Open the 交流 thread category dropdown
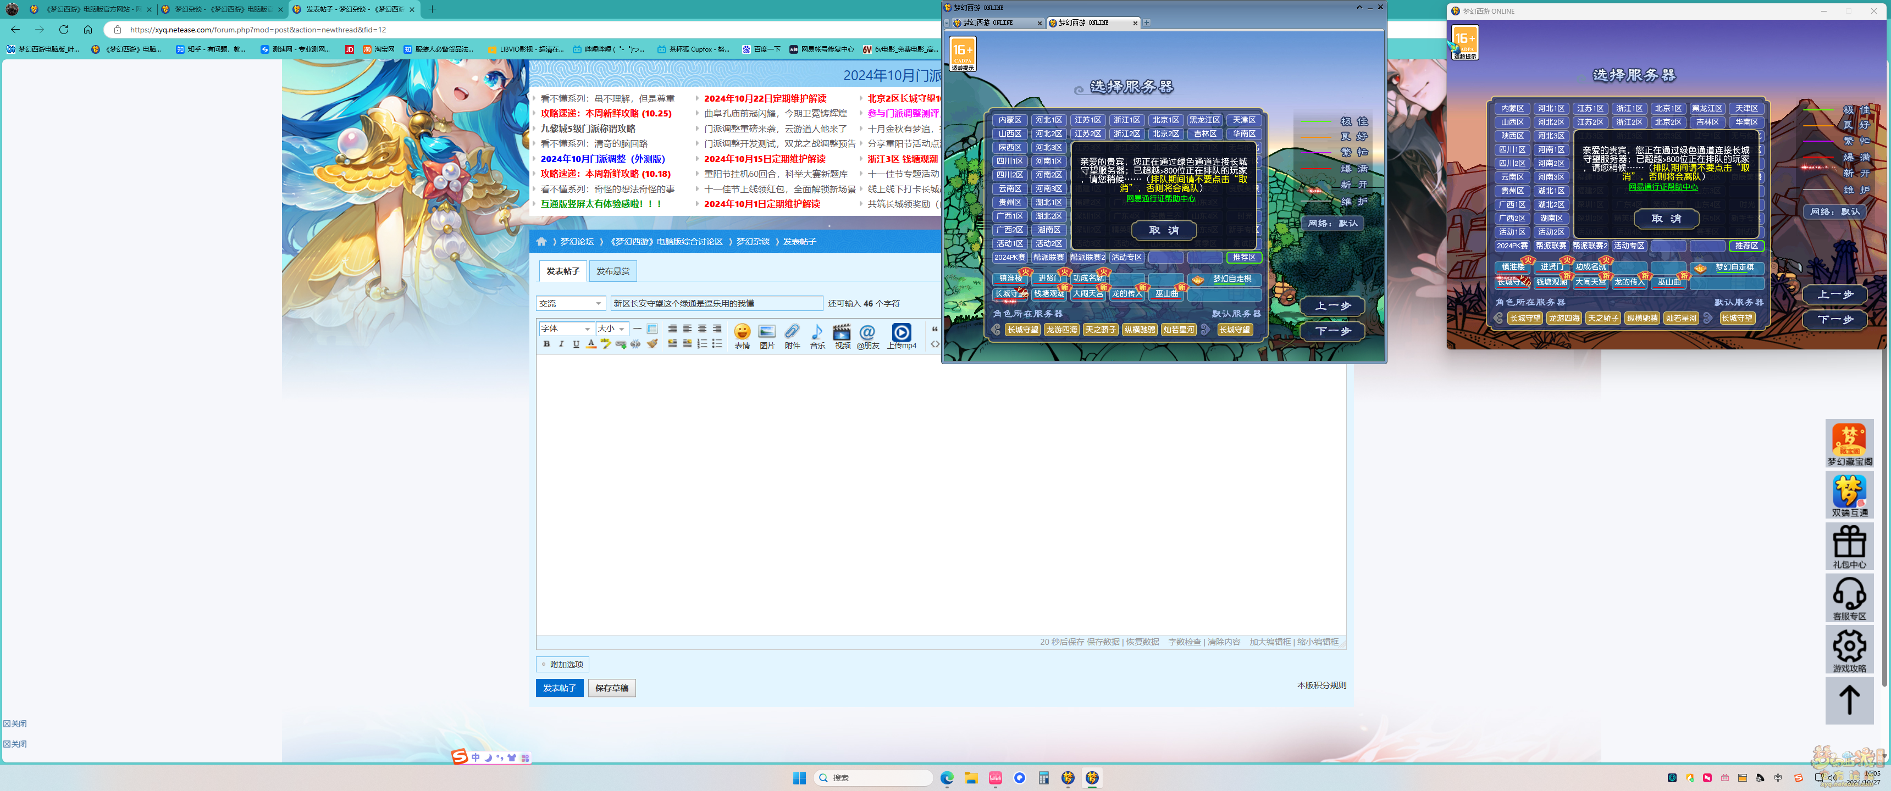Viewport: 1891px width, 791px height. pos(571,303)
